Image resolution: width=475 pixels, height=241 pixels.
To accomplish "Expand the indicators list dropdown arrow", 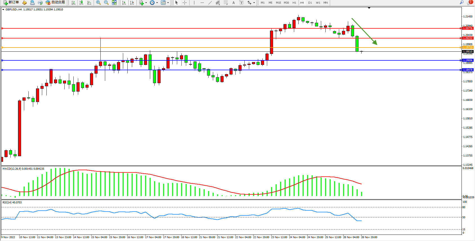I will tap(146, 3).
